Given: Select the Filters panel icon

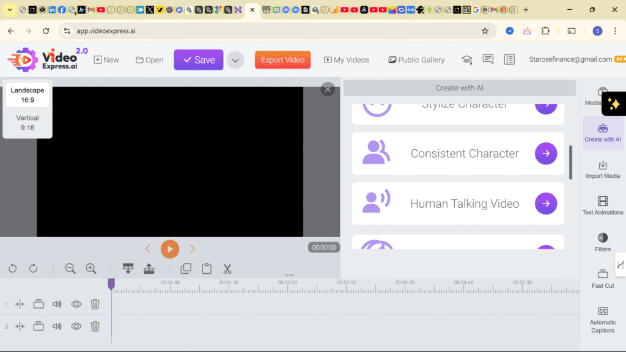Looking at the screenshot, I should (x=602, y=243).
